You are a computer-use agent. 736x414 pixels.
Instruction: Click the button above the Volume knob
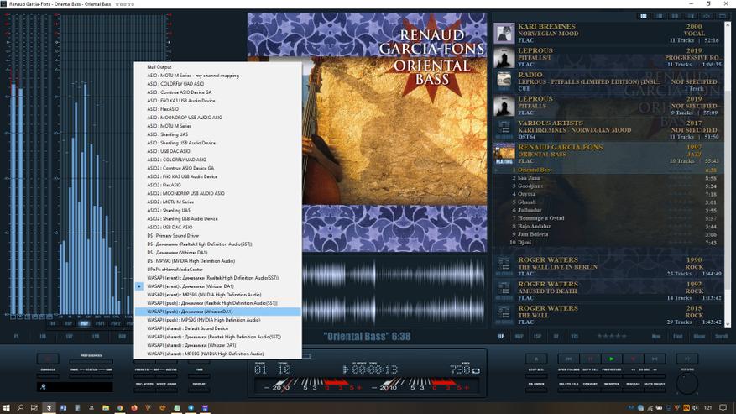[x=687, y=359]
